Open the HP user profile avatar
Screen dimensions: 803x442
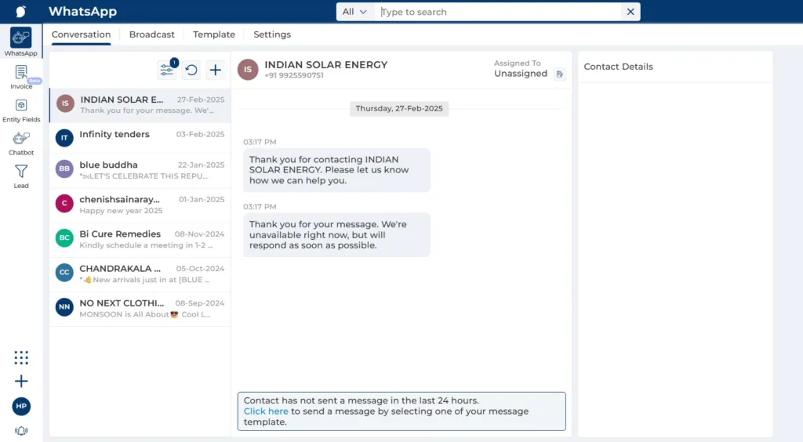pos(21,406)
